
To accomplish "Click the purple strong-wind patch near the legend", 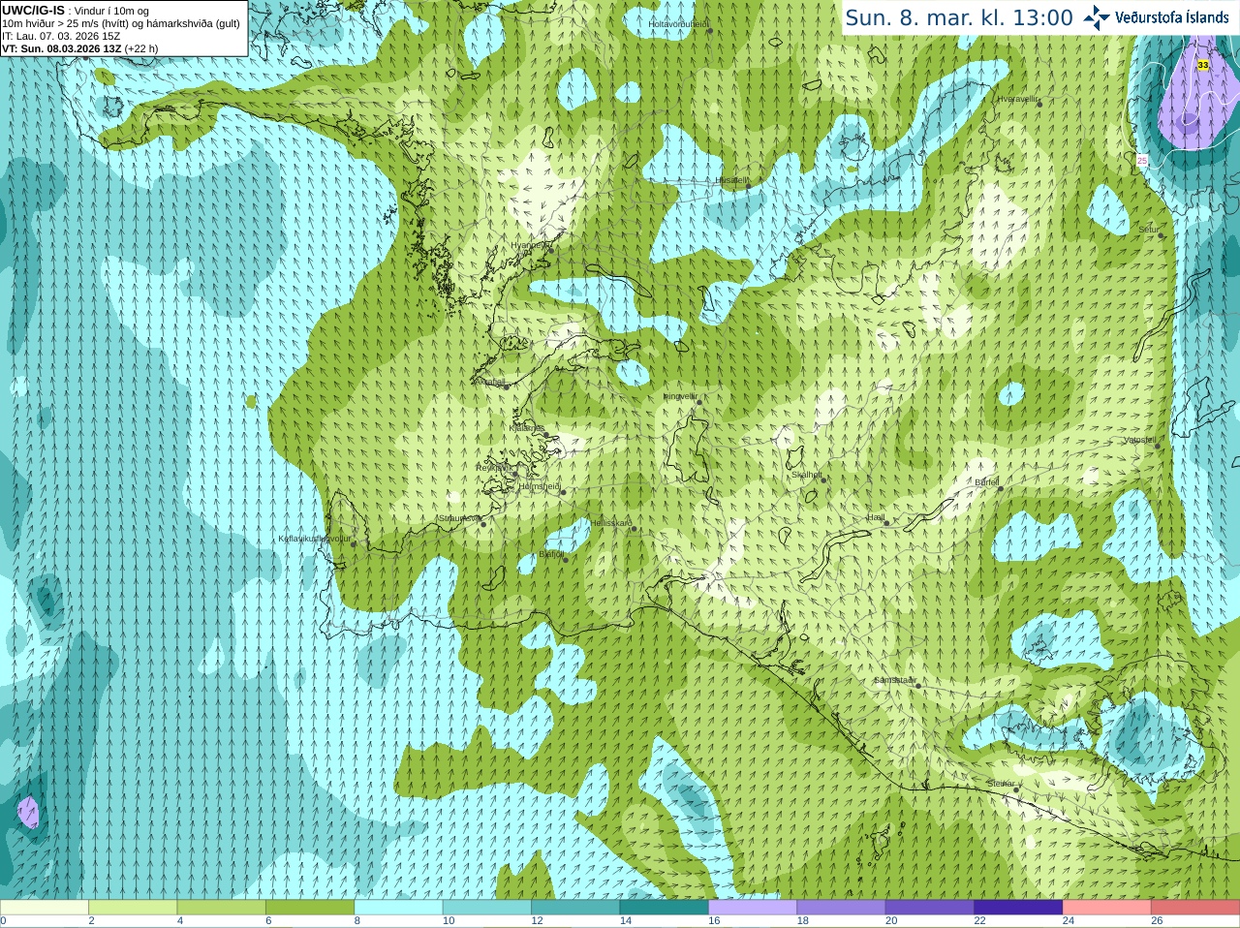I will coord(28,812).
